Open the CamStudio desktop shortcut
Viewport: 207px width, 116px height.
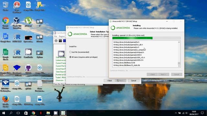(28, 53)
